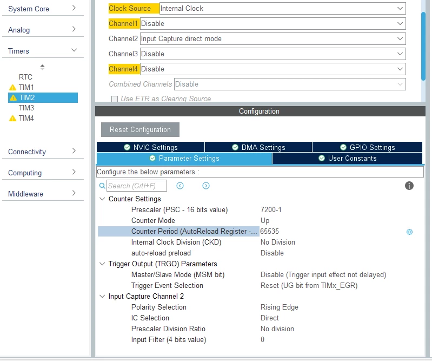432x361 pixels.
Task: Open the Channel4 dropdown
Action: coord(273,69)
